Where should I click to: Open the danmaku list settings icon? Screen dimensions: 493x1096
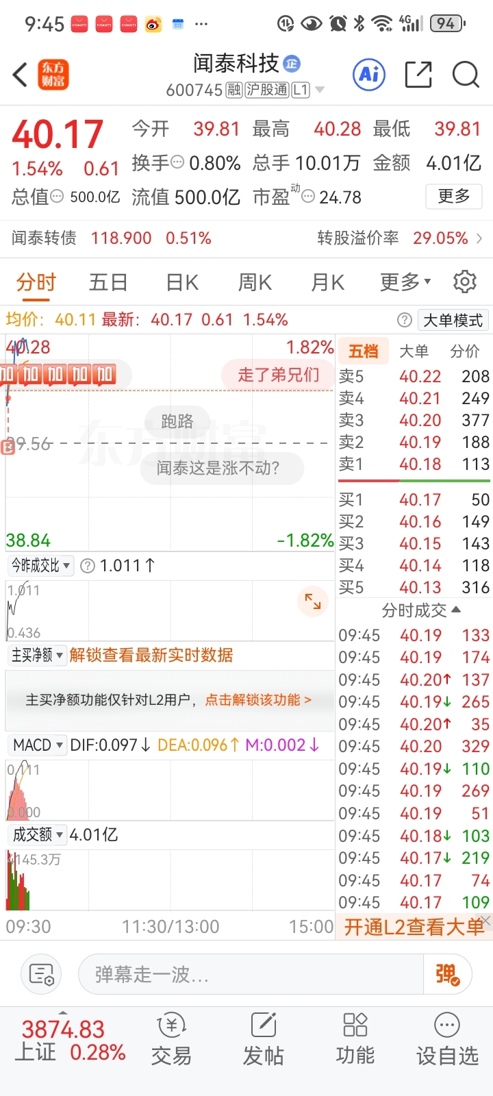pyautogui.click(x=42, y=974)
